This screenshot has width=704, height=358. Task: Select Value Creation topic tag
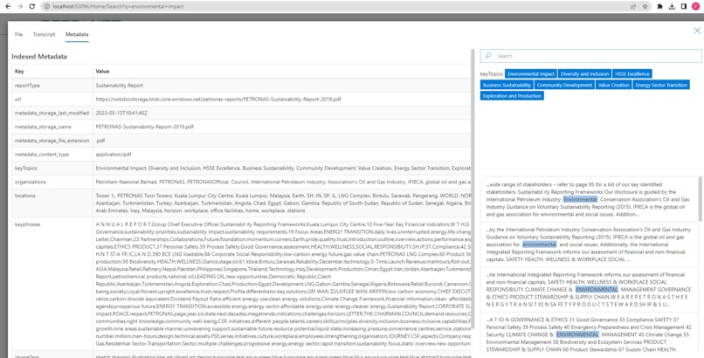click(614, 85)
